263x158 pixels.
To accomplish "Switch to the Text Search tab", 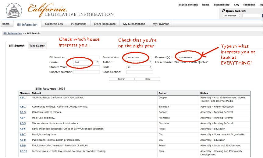I will [x=37, y=46].
